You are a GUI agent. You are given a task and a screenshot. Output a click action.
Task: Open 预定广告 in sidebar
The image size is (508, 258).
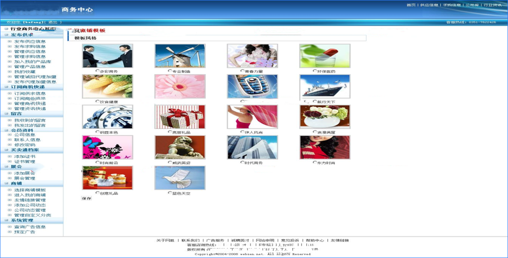25,232
